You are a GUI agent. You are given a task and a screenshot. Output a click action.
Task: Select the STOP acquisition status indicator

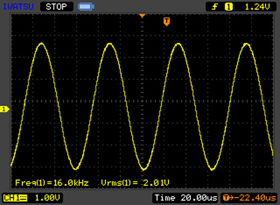coord(57,7)
